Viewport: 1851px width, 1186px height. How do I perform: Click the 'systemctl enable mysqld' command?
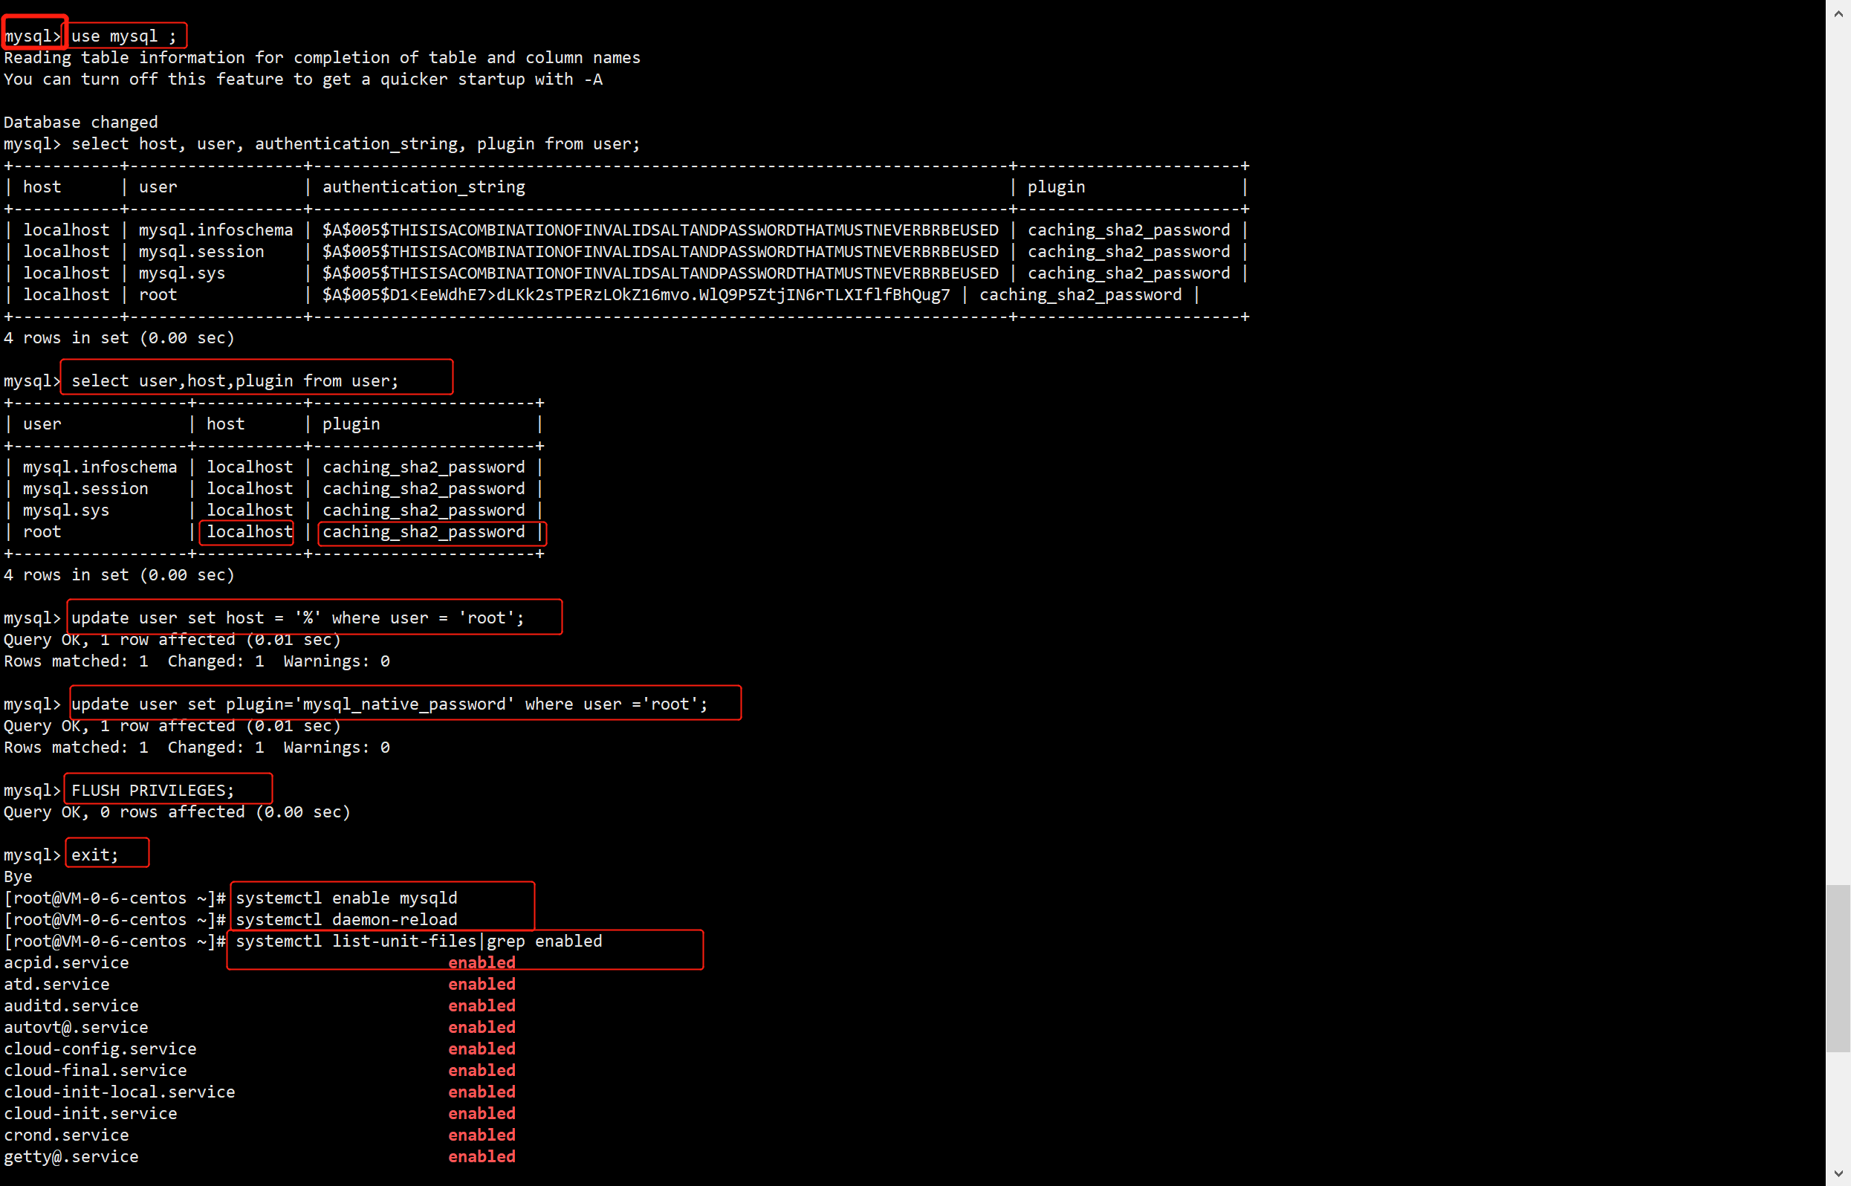pos(346,898)
